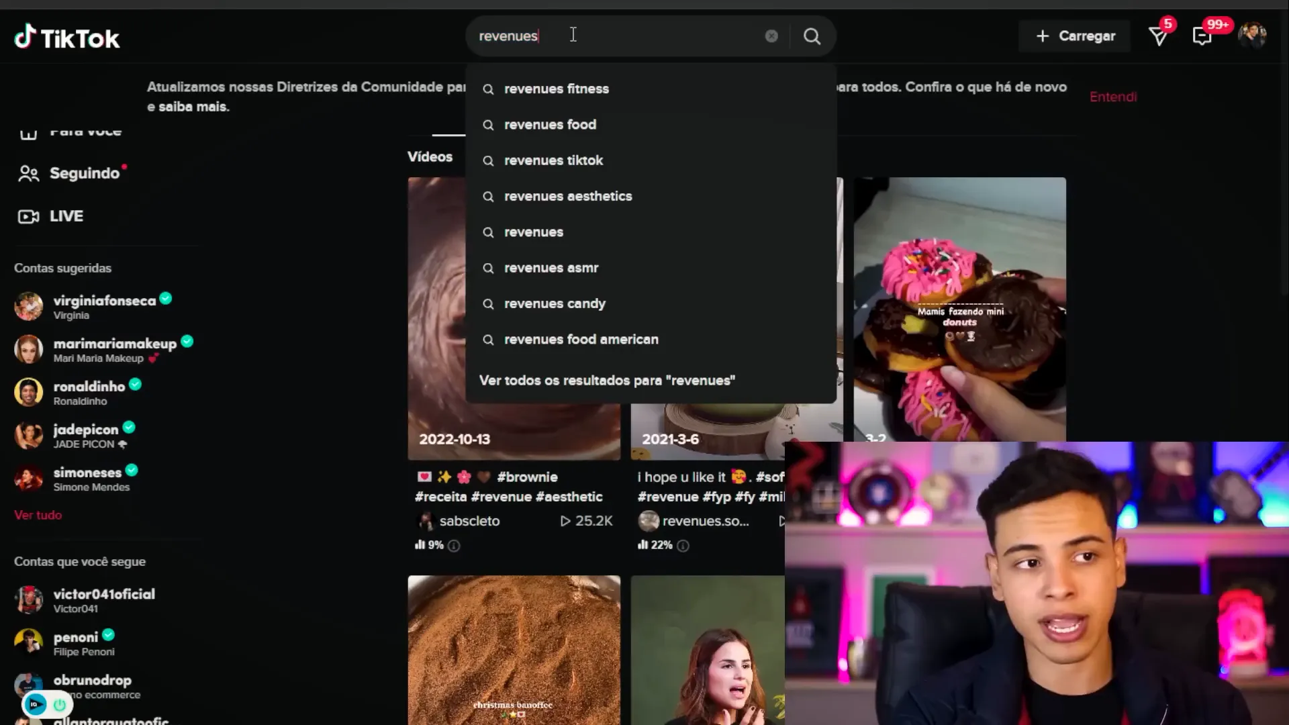Click marimariamakeup profile avatar
The image size is (1289, 725).
click(28, 350)
